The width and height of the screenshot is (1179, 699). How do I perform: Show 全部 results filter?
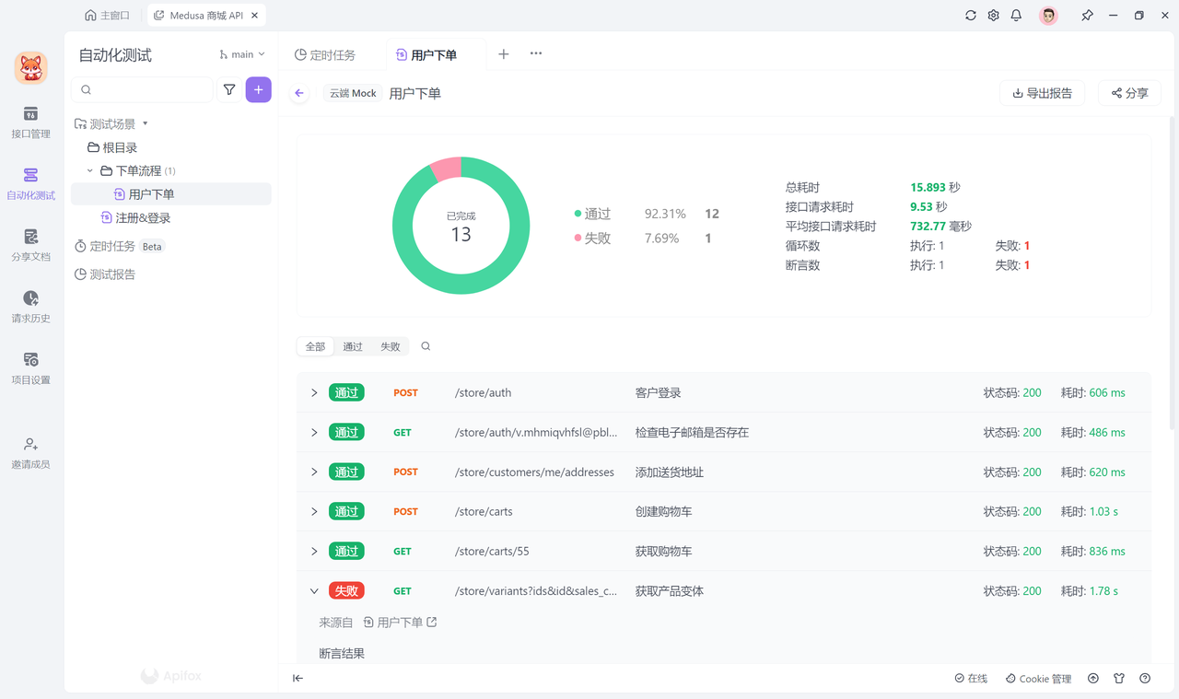[x=316, y=346]
